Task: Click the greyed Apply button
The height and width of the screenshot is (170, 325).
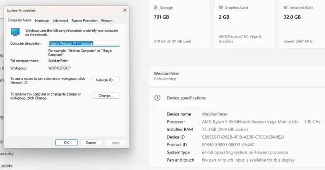Action: click(x=116, y=143)
